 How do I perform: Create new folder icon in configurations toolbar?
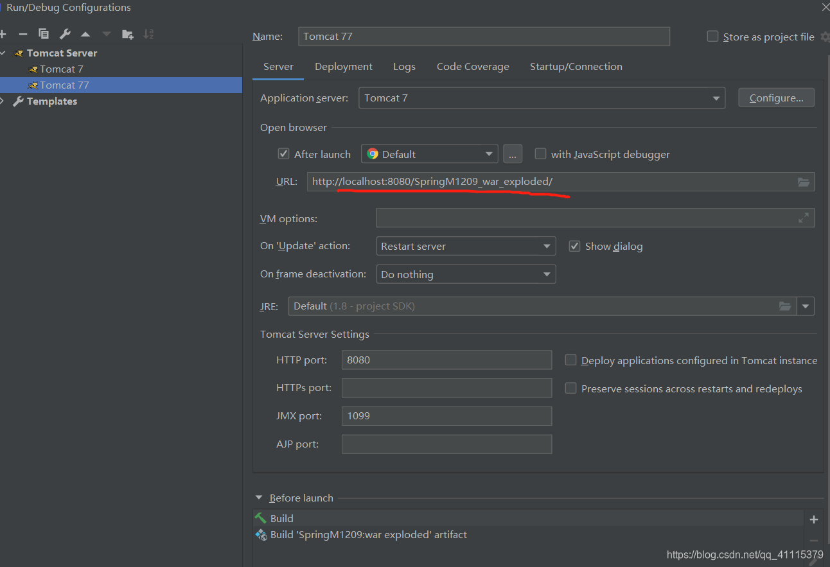[x=128, y=34]
